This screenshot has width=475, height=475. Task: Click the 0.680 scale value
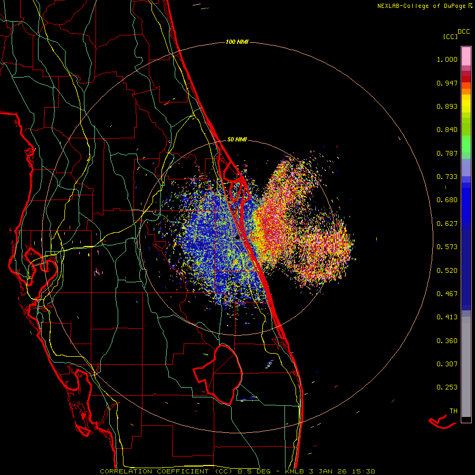coord(447,200)
